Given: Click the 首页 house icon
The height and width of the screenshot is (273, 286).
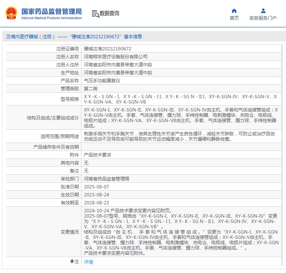Looking at the screenshot, I should [x=234, y=11].
